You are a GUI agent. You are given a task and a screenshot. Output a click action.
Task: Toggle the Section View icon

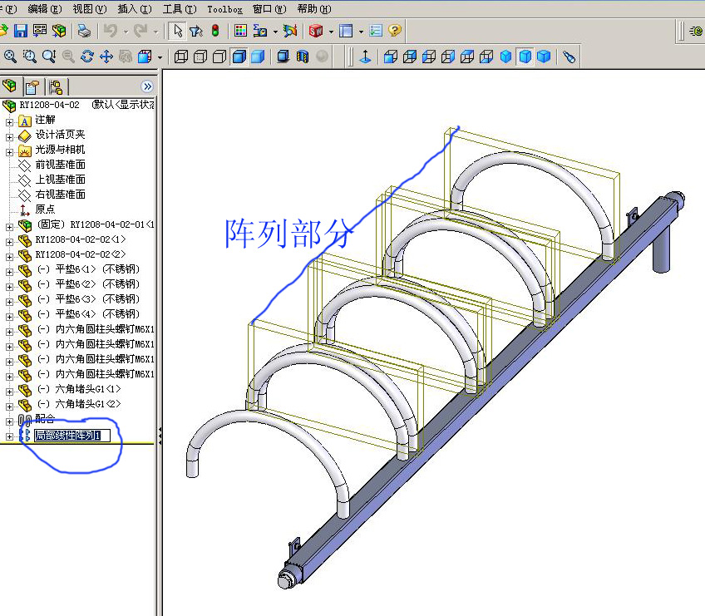[303, 57]
